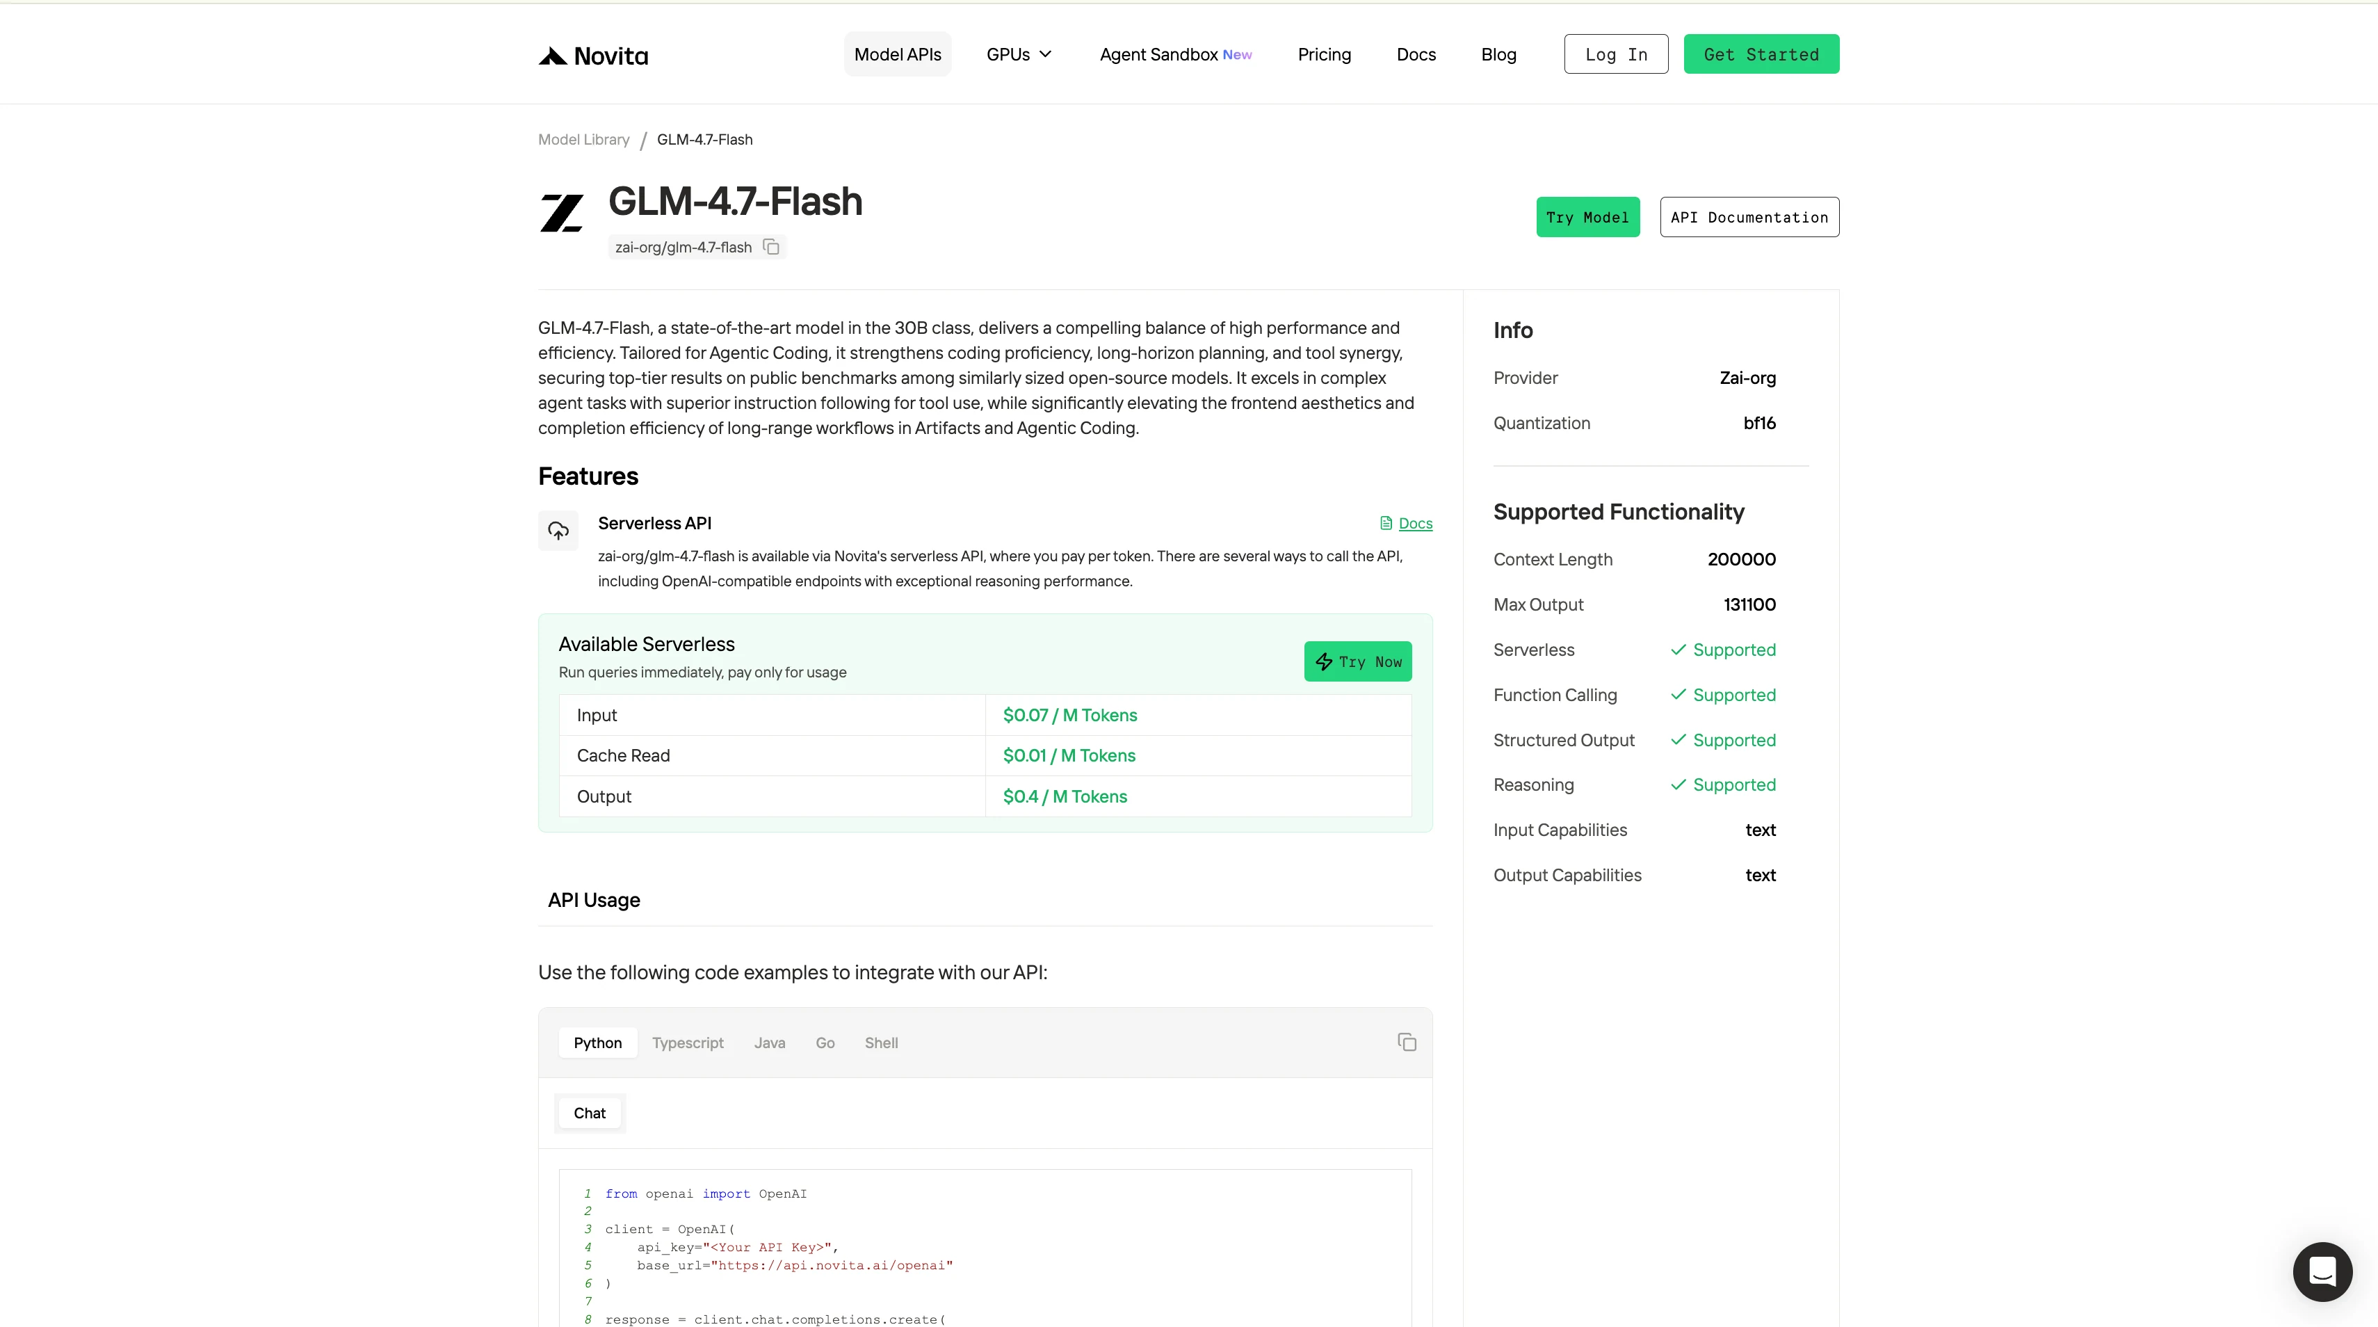Click the Novita logo

[x=592, y=56]
